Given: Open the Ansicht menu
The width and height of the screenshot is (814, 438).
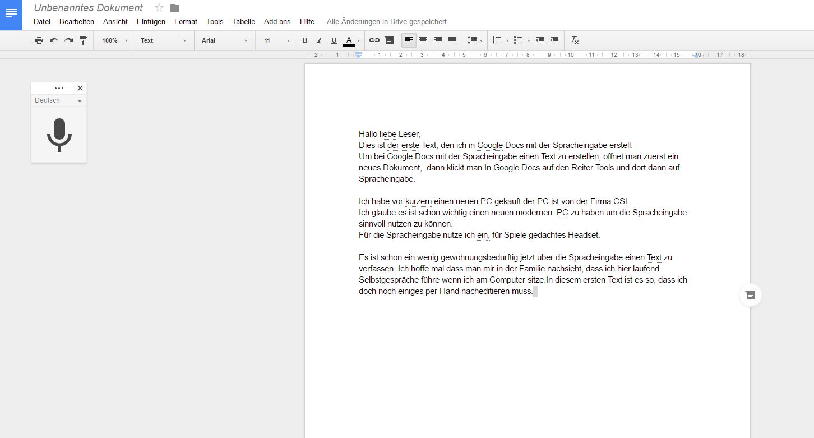Looking at the screenshot, I should (115, 21).
